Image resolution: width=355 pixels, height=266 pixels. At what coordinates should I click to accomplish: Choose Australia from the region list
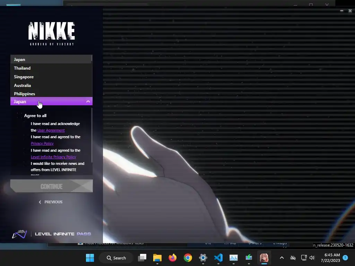51,85
